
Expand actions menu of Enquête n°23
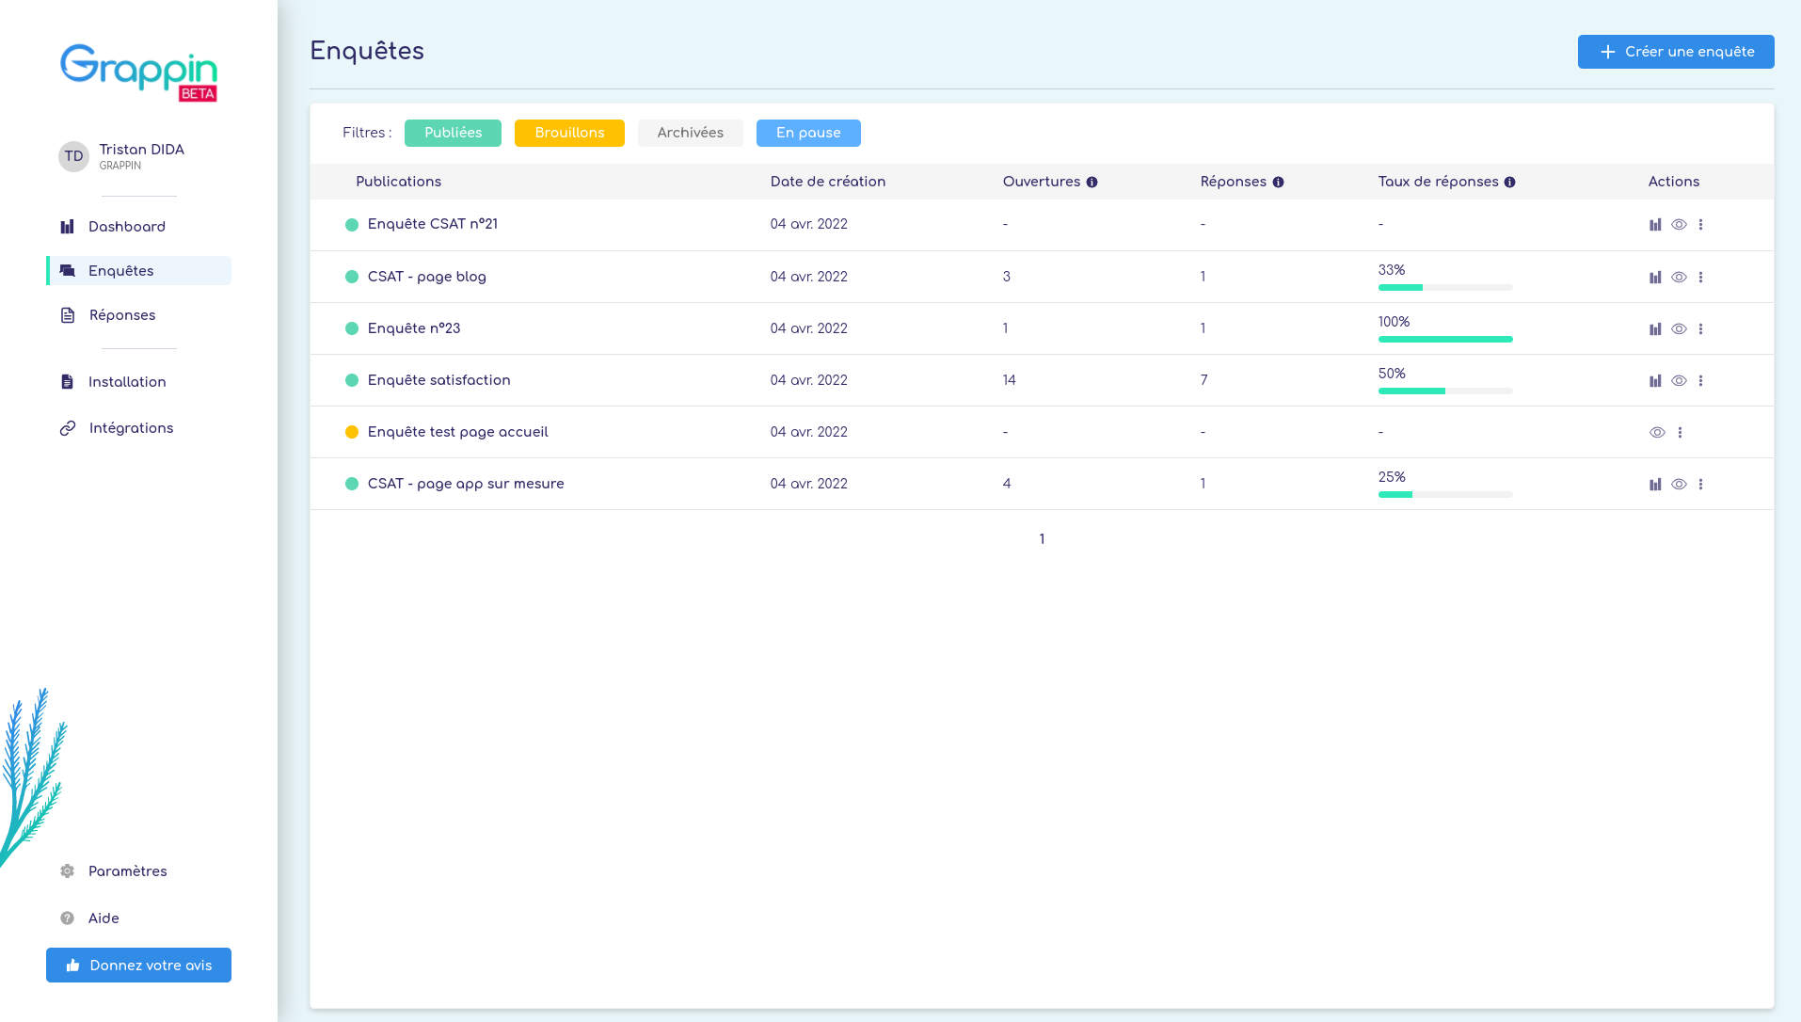(x=1700, y=329)
